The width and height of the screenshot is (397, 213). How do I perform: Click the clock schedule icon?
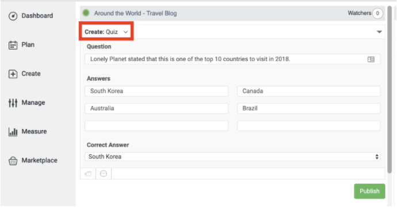point(104,174)
